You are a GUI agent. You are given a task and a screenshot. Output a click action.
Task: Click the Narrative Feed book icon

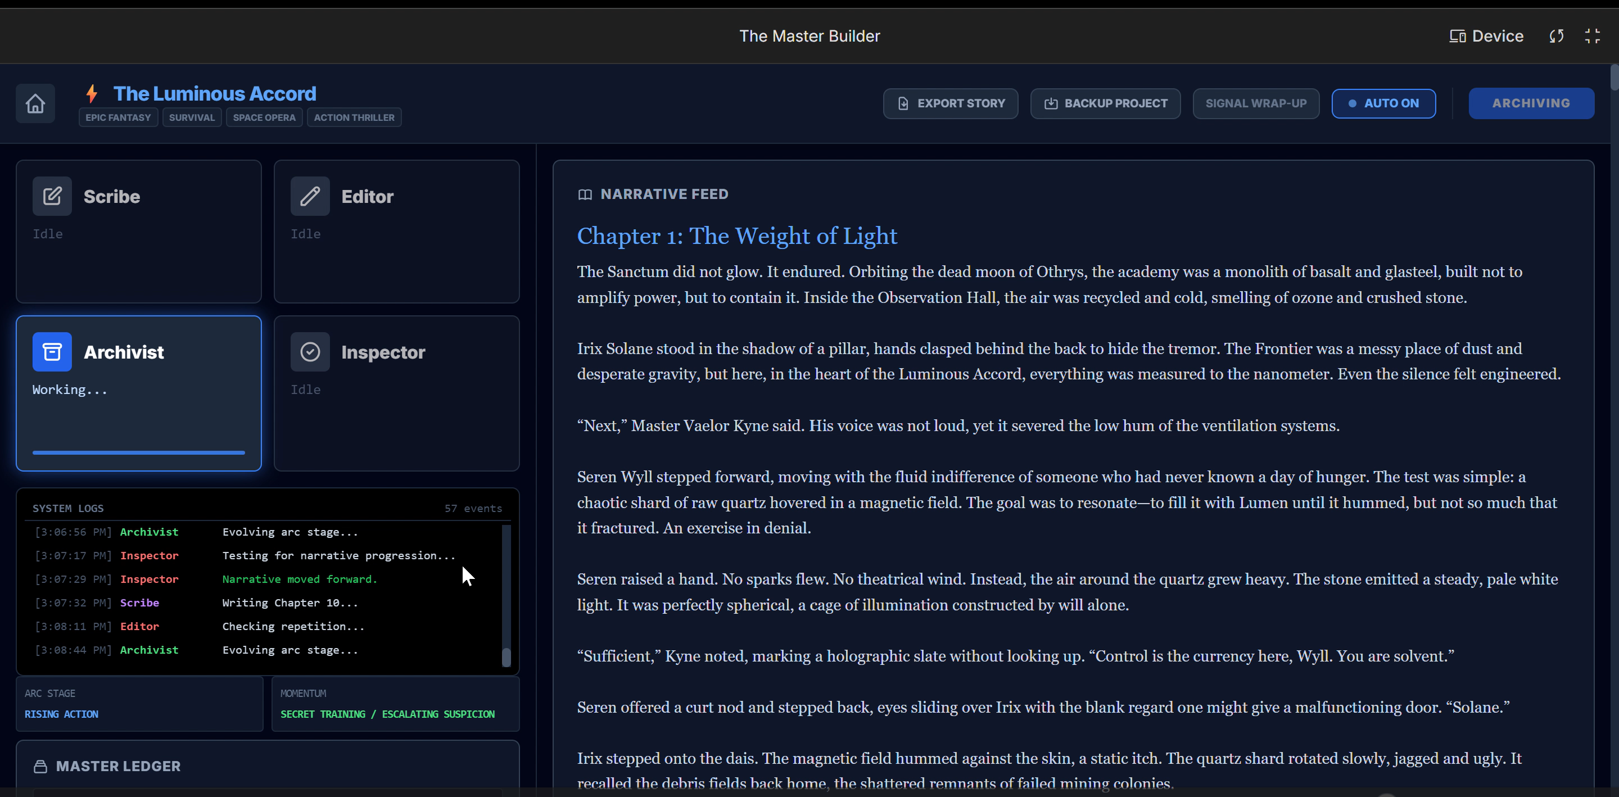click(585, 194)
